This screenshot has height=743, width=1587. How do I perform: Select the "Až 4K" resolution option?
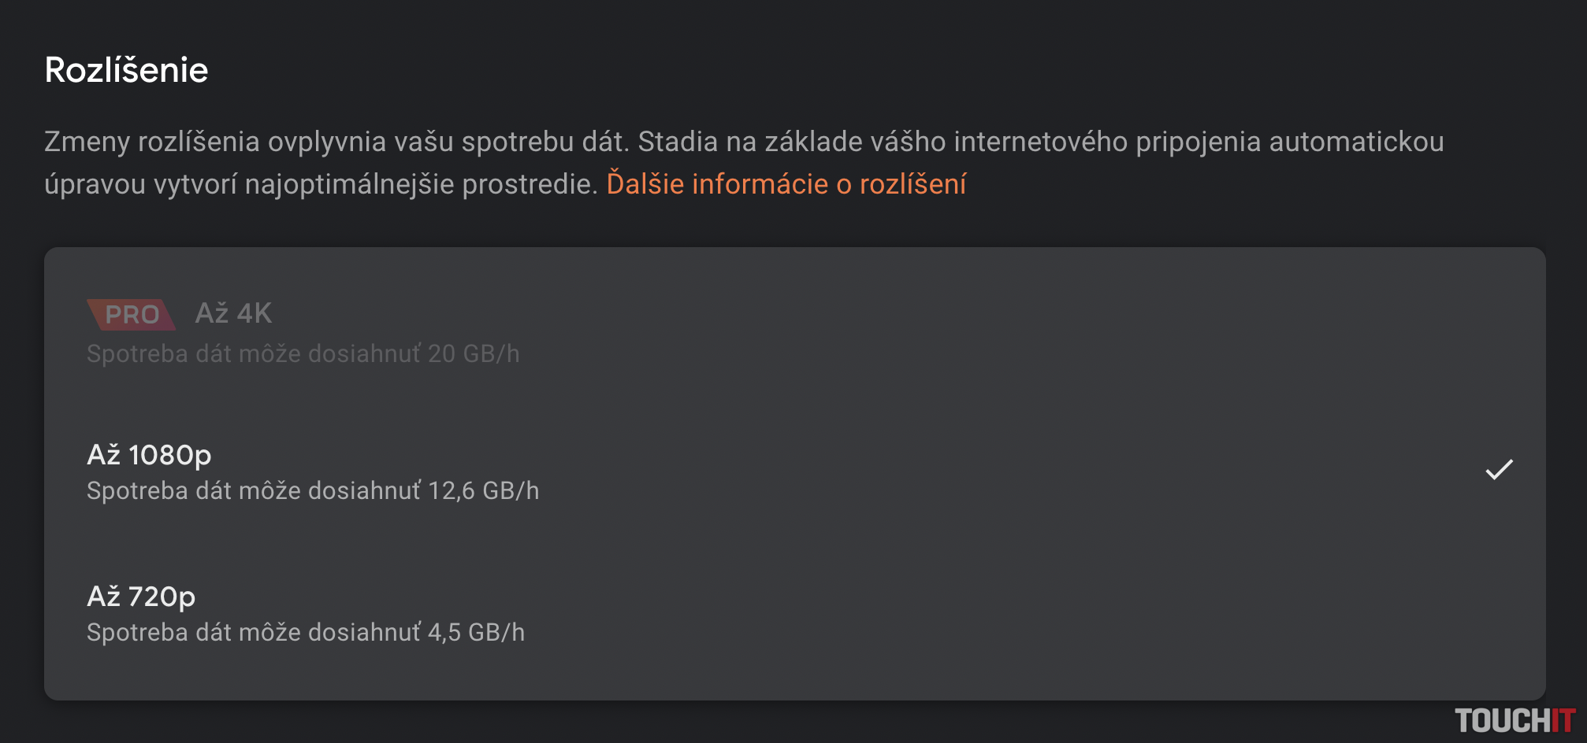tap(233, 313)
